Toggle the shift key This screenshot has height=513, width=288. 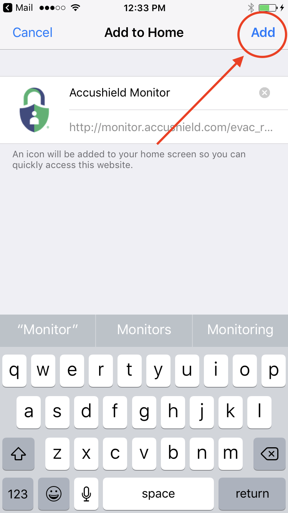(18, 454)
